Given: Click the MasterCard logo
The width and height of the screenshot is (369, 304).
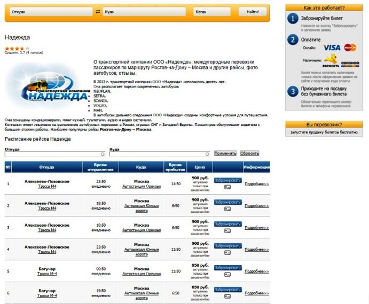Looking at the screenshot, I should (350, 47).
